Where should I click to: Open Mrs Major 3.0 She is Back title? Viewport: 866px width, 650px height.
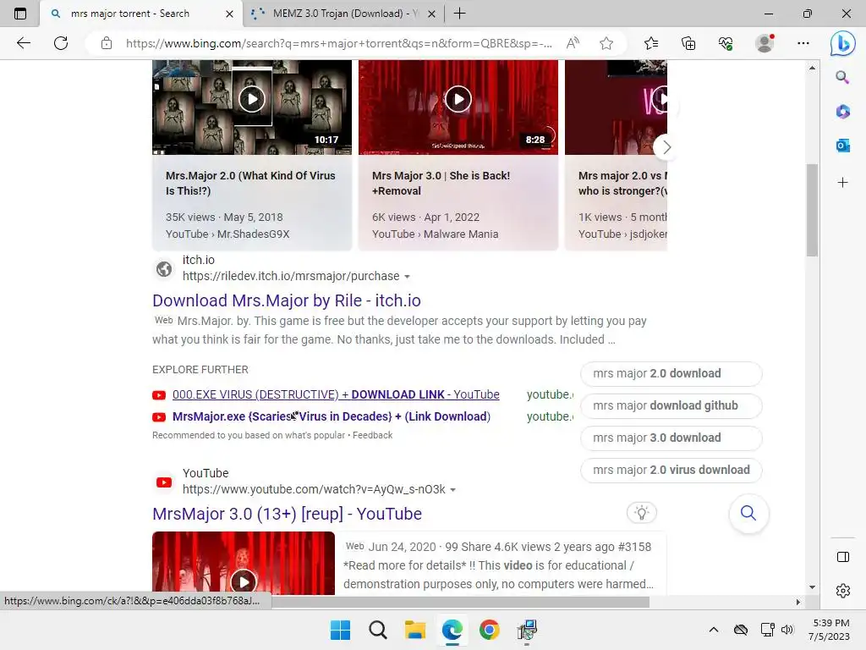point(441,183)
